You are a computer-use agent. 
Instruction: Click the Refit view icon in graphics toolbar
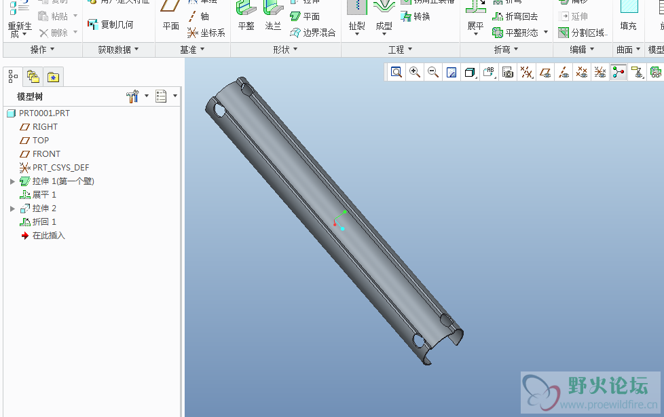pyautogui.click(x=396, y=73)
